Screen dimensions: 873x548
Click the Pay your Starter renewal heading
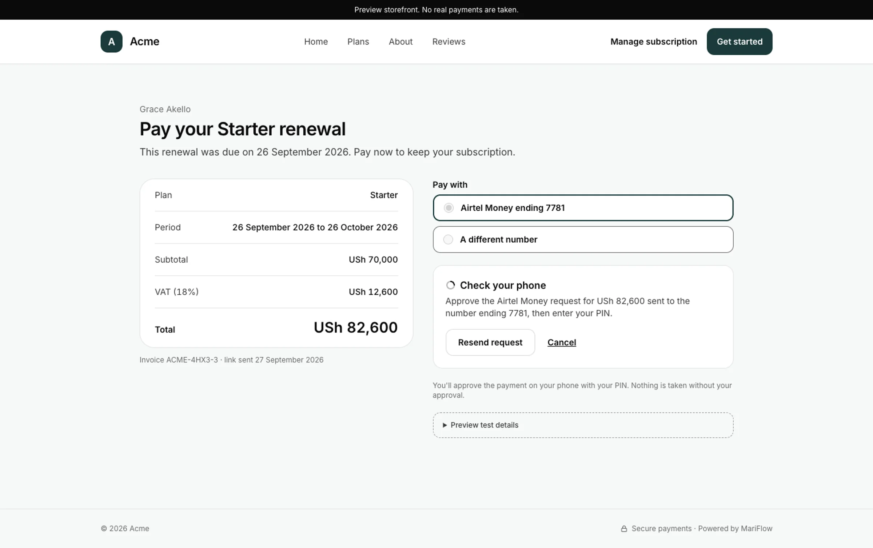[x=243, y=129]
